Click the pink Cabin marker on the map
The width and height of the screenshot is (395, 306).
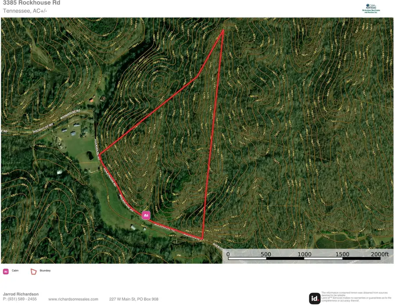point(146,215)
